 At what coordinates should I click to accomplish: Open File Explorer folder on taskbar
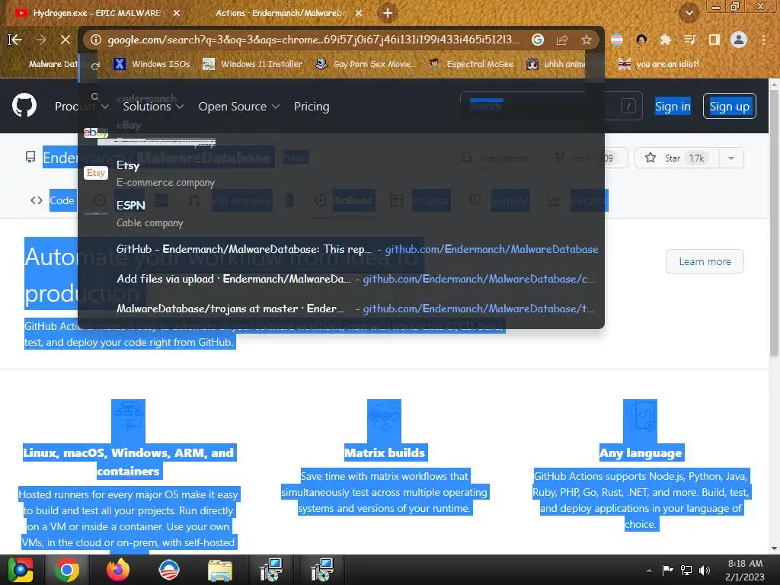click(x=220, y=571)
